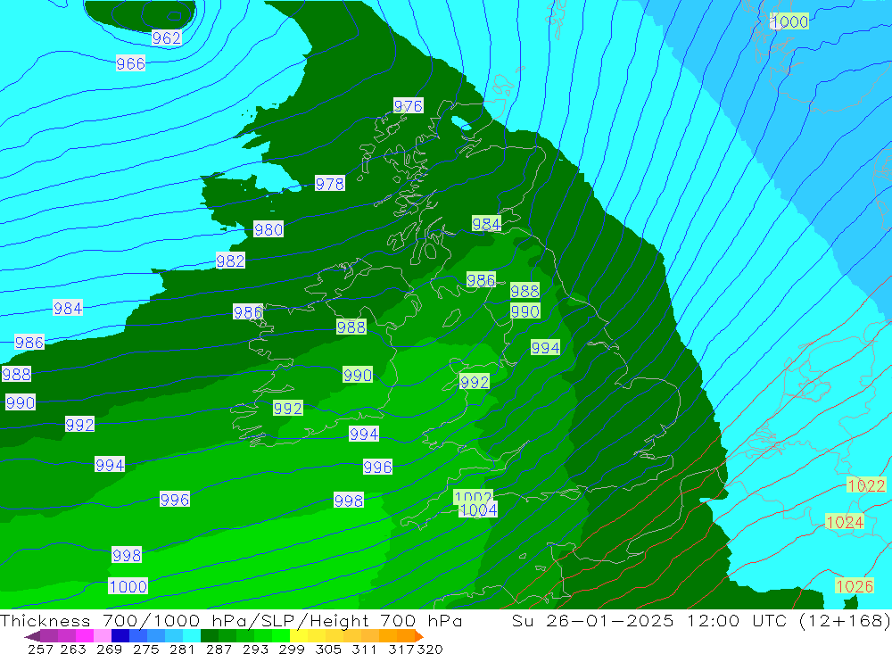Click the legend value 293

click(x=255, y=649)
